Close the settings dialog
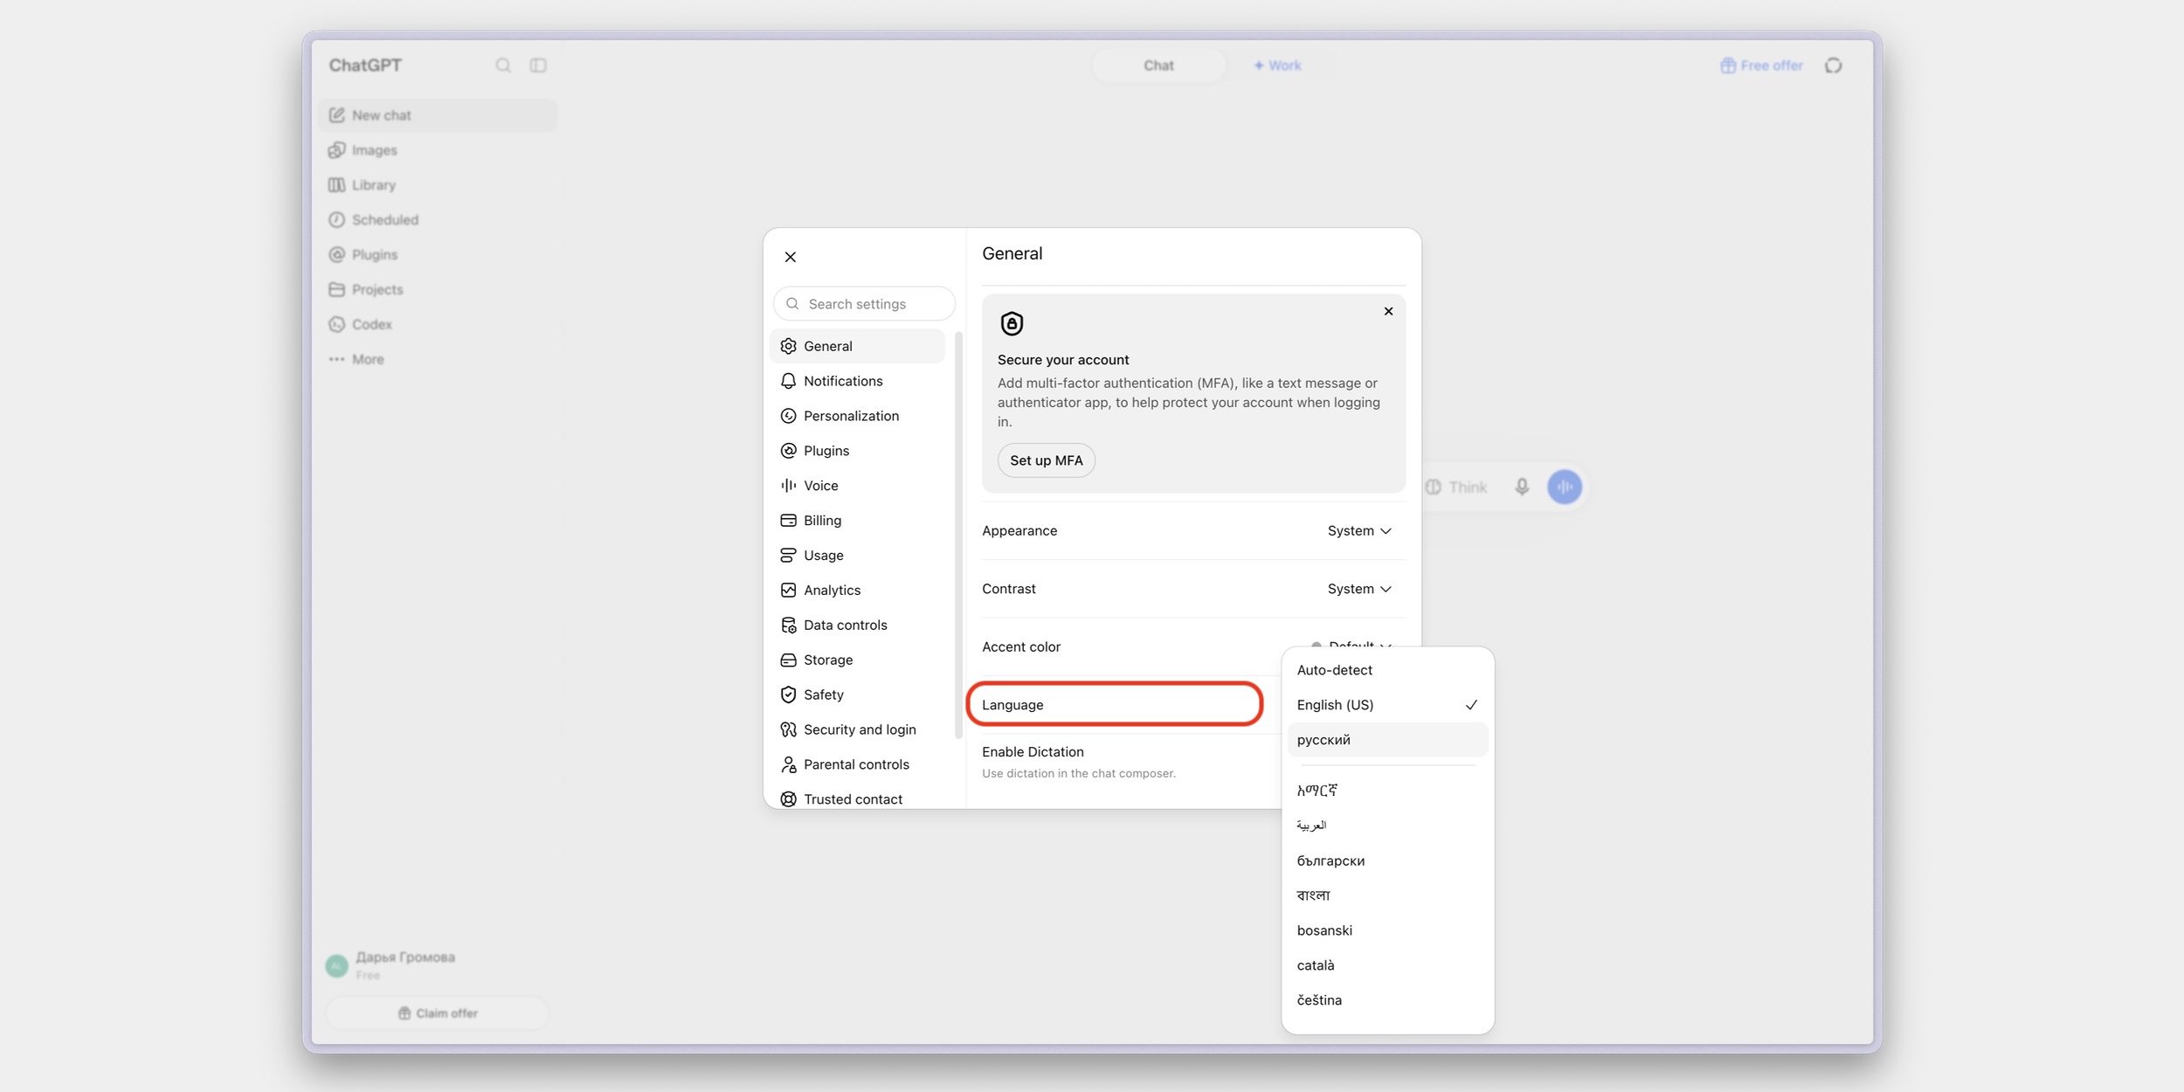Image resolution: width=2184 pixels, height=1092 pixels. point(791,257)
